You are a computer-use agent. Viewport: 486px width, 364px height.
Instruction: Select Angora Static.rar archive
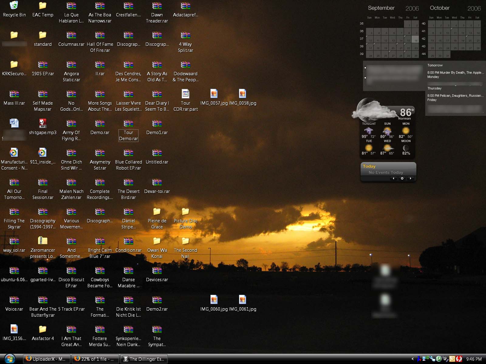coord(71,71)
